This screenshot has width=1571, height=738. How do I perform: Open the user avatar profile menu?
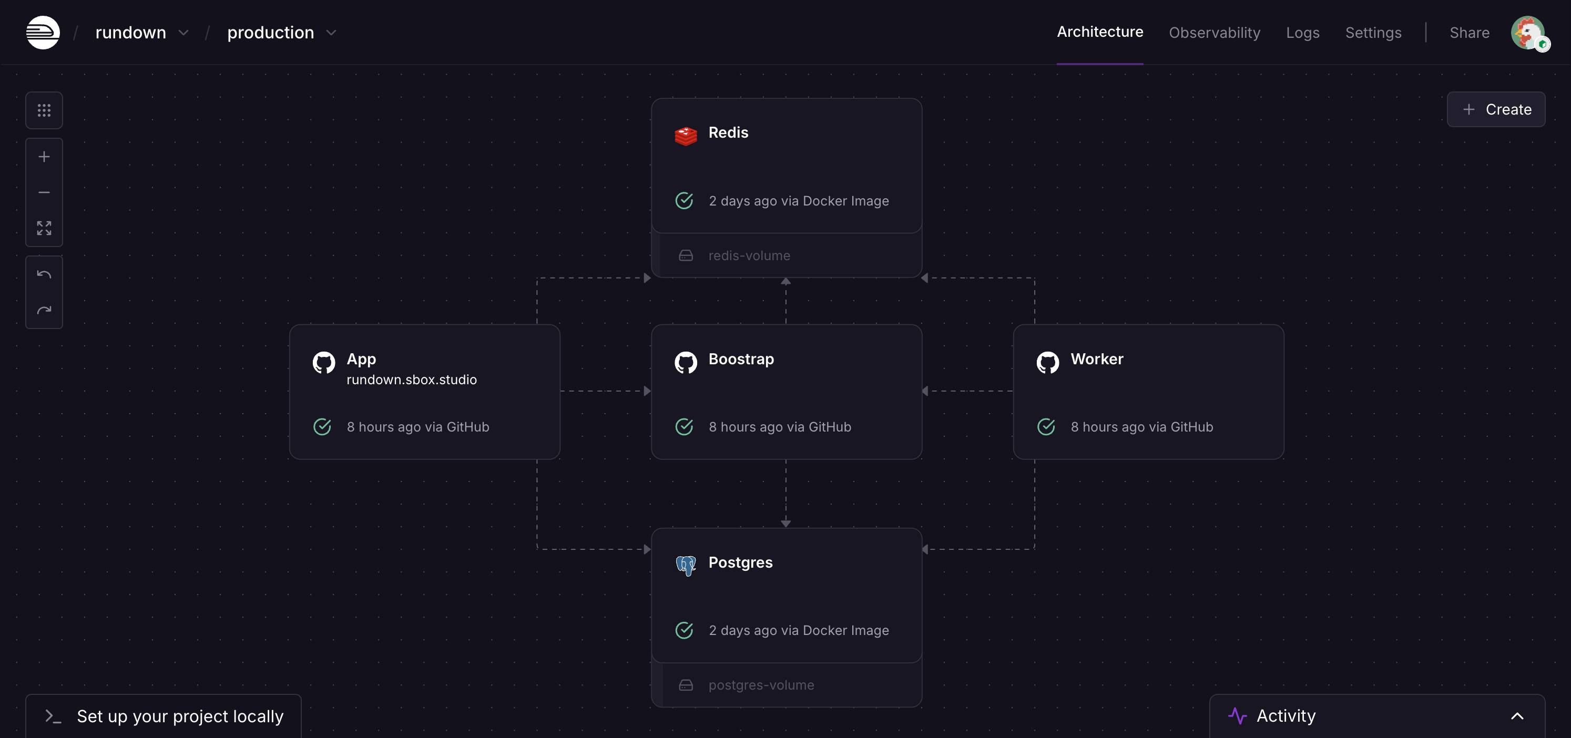tap(1528, 32)
